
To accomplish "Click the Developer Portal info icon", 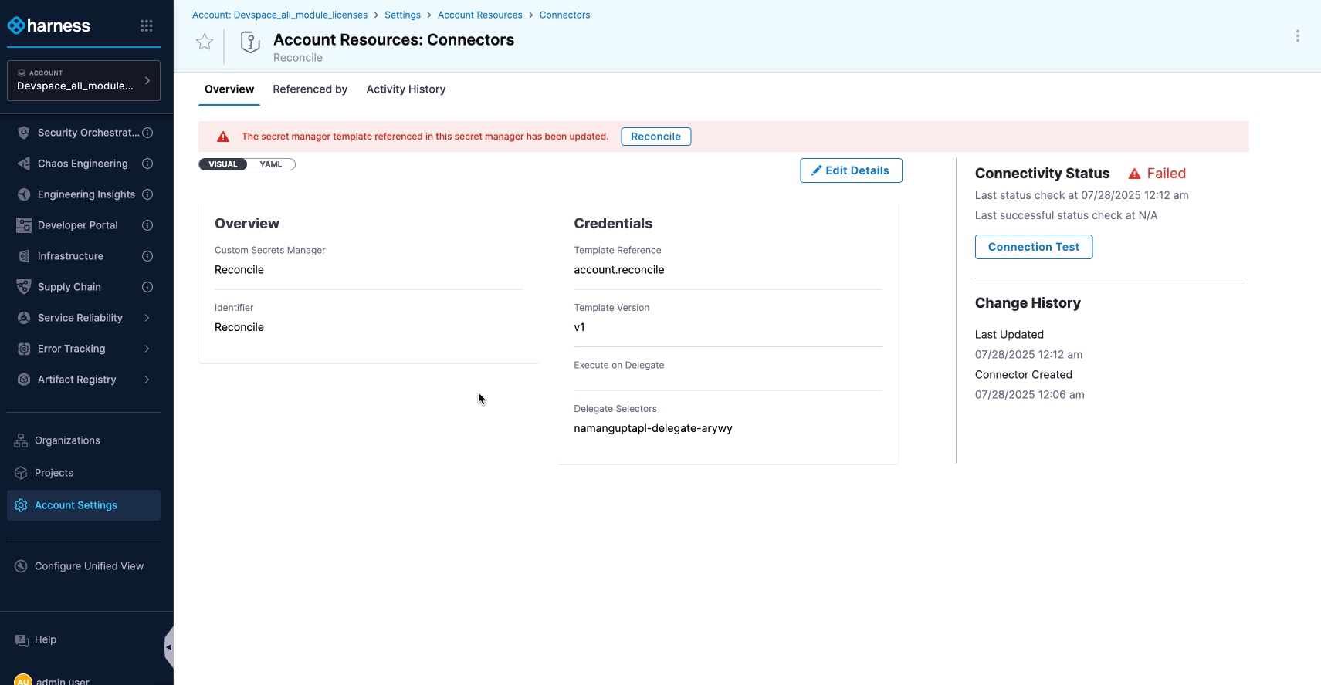I will 147,225.
